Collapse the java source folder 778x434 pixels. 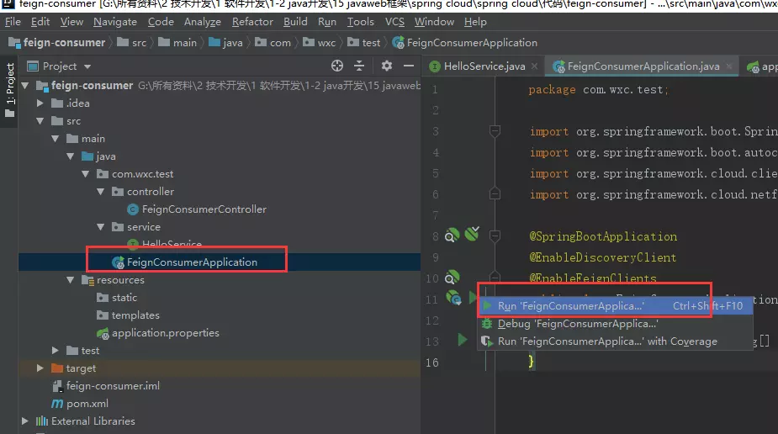tap(71, 156)
